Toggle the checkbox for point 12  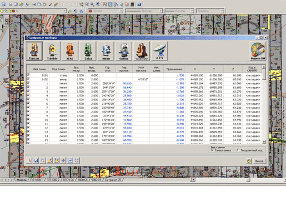[28, 128]
